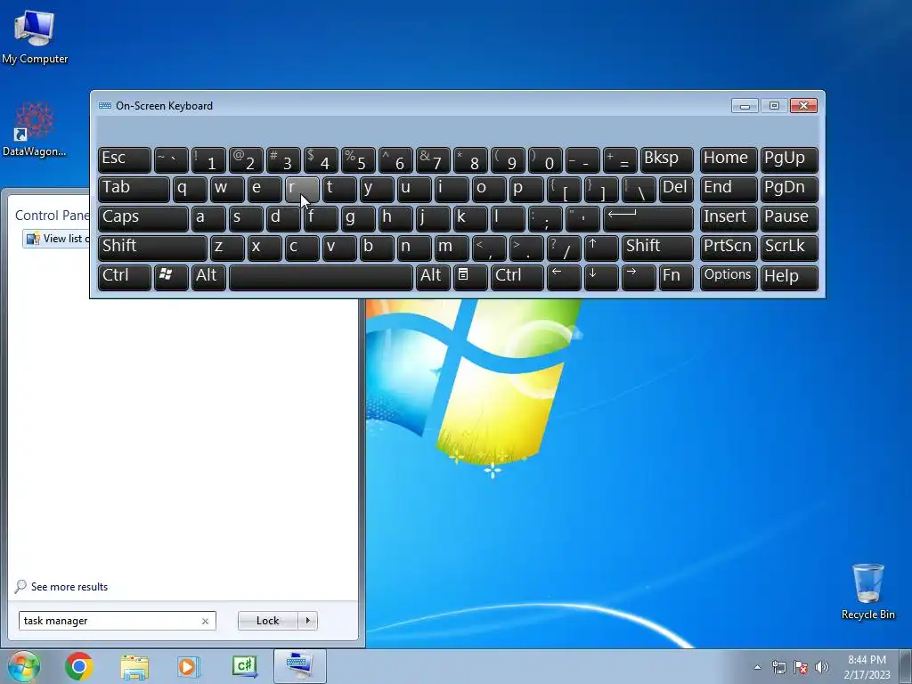Show hidden icons in the system tray
The image size is (912, 684).
[757, 668]
